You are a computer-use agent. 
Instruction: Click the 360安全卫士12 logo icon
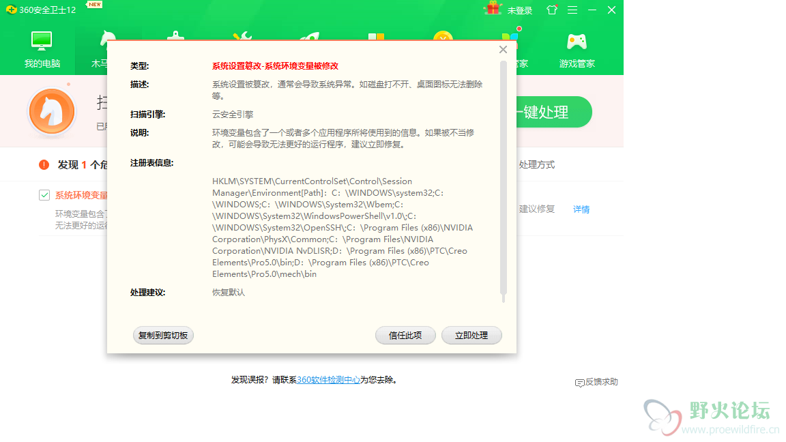(x=11, y=10)
